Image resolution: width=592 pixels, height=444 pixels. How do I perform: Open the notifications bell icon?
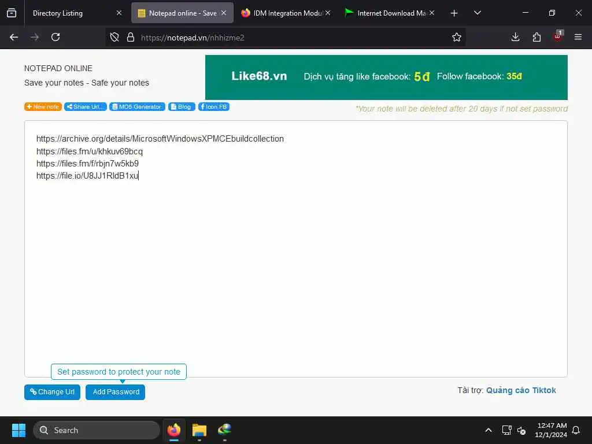click(x=576, y=430)
